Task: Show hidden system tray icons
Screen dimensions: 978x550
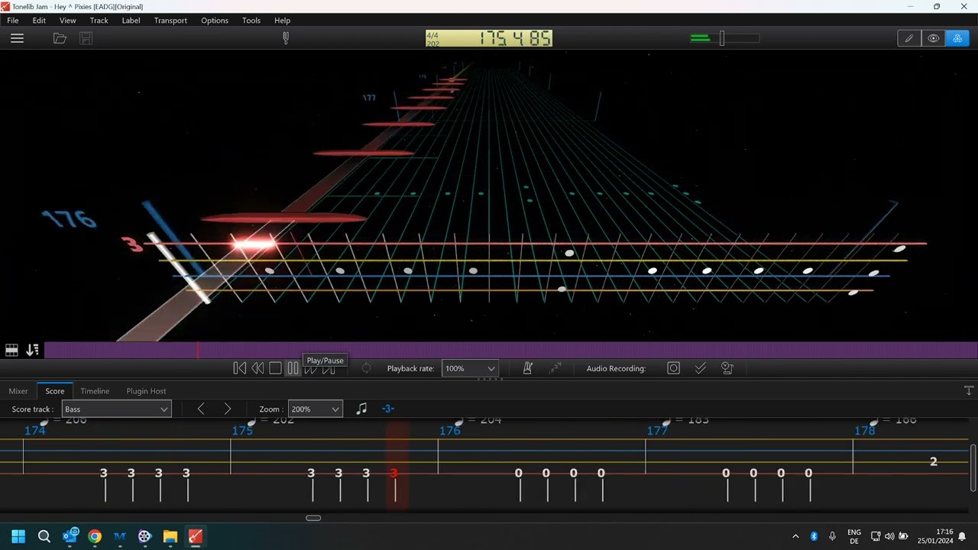Action: (795, 536)
